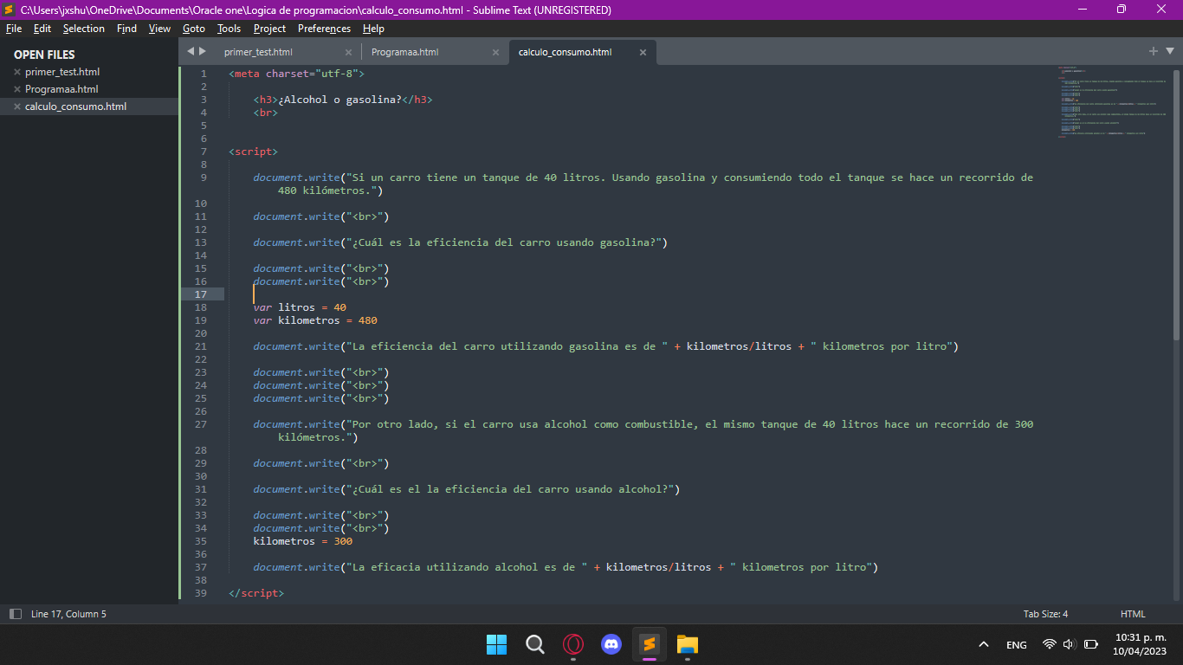
Task: Close calculo_consumo.html in the Open Files sidebar
Action: (x=17, y=107)
